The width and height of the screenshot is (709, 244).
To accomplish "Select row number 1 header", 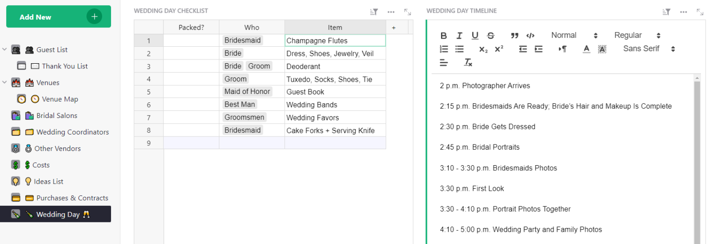I will coord(148,41).
